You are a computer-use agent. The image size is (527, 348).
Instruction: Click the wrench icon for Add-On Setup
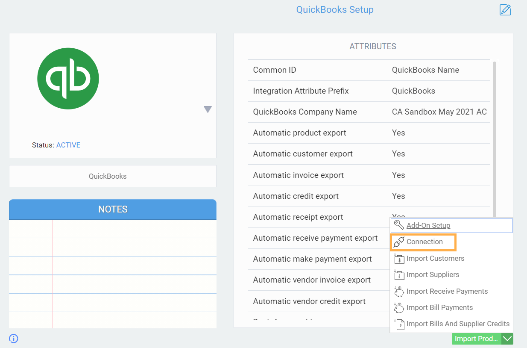pos(399,225)
